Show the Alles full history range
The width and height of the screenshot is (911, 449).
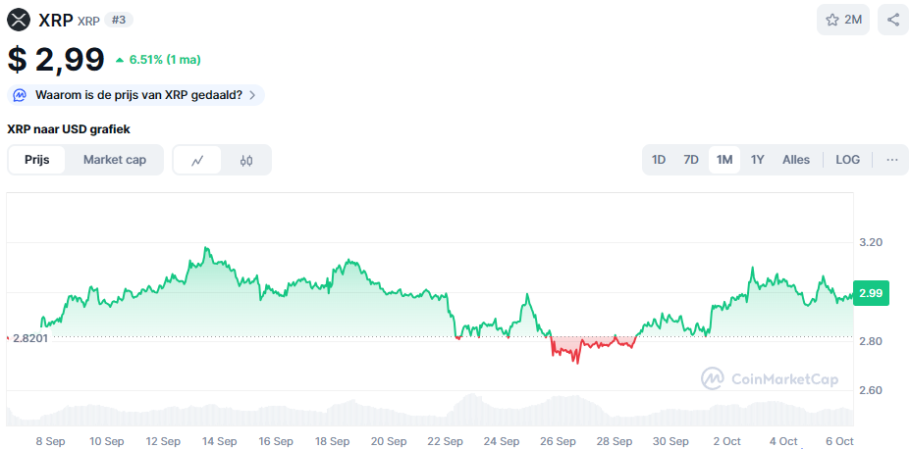[796, 160]
